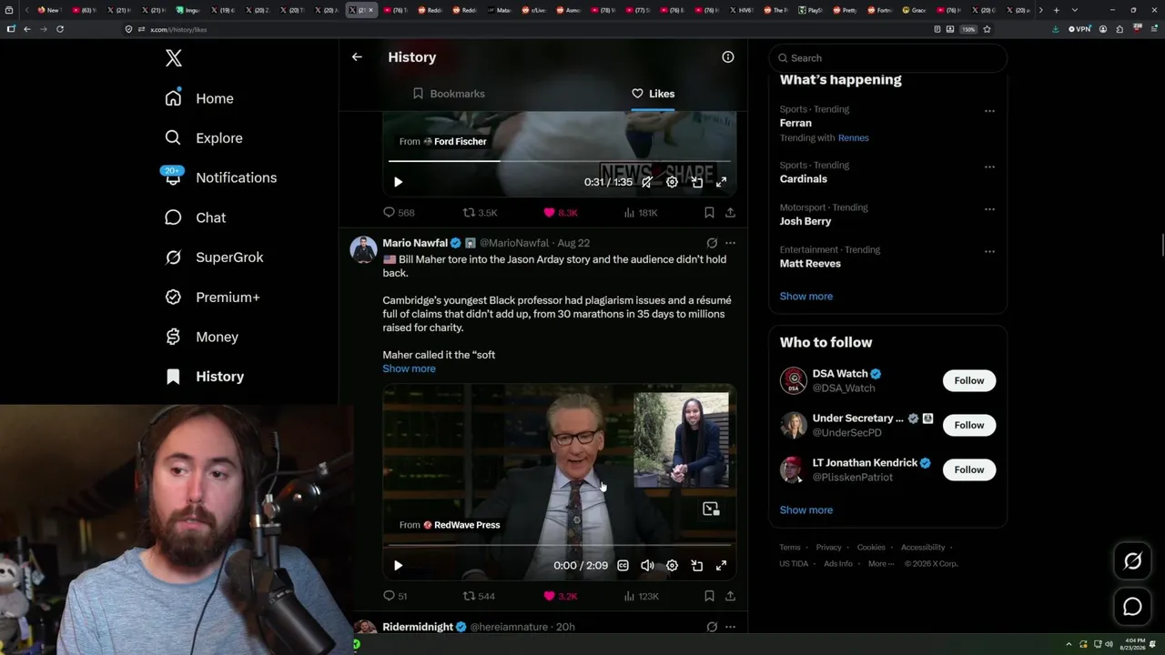
Task: Reply to the post with 51 replies
Action: tap(395, 597)
